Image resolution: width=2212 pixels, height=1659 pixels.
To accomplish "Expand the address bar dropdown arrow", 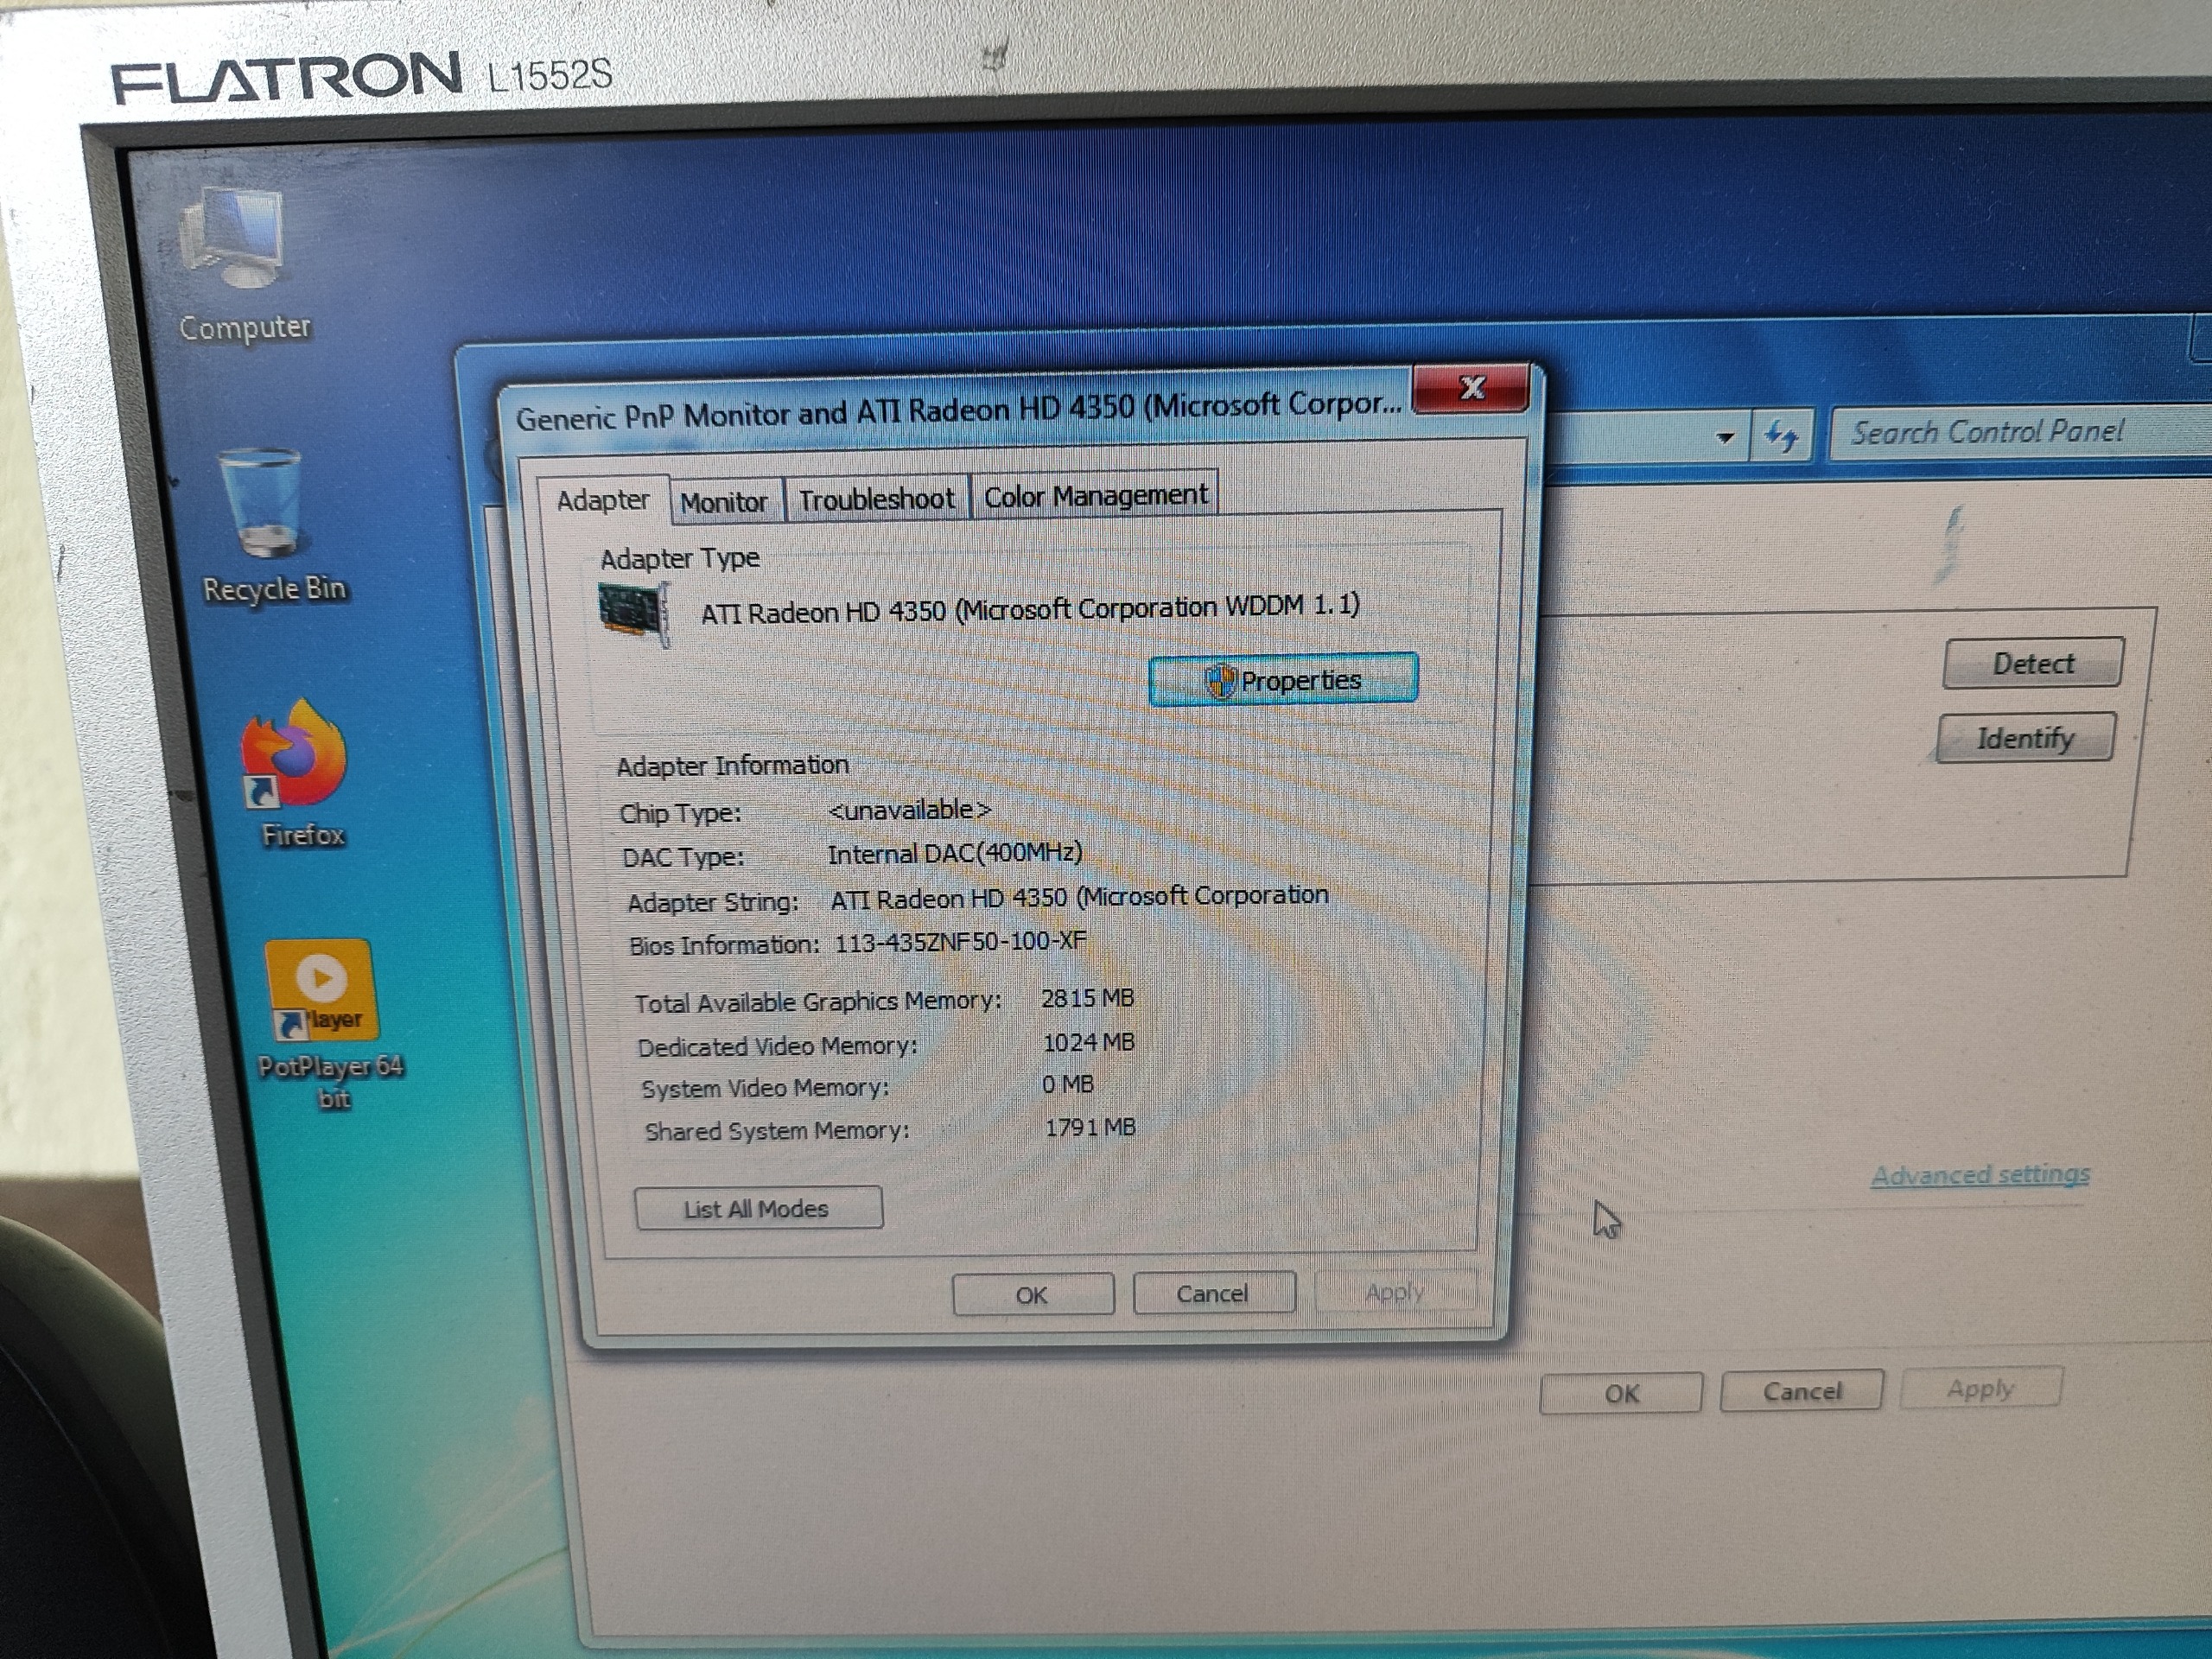I will pos(1724,438).
